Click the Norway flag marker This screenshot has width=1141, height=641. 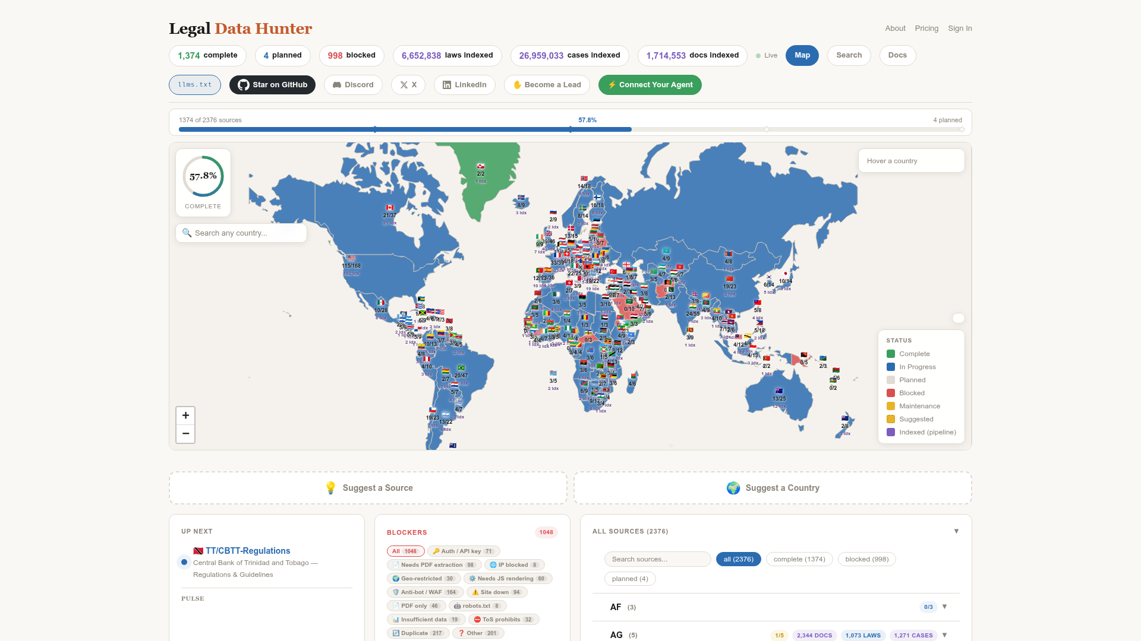click(584, 179)
